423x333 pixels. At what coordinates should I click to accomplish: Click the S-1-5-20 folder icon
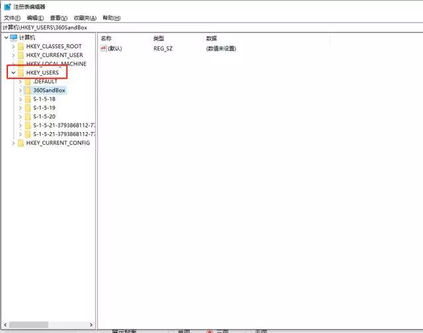(28, 117)
